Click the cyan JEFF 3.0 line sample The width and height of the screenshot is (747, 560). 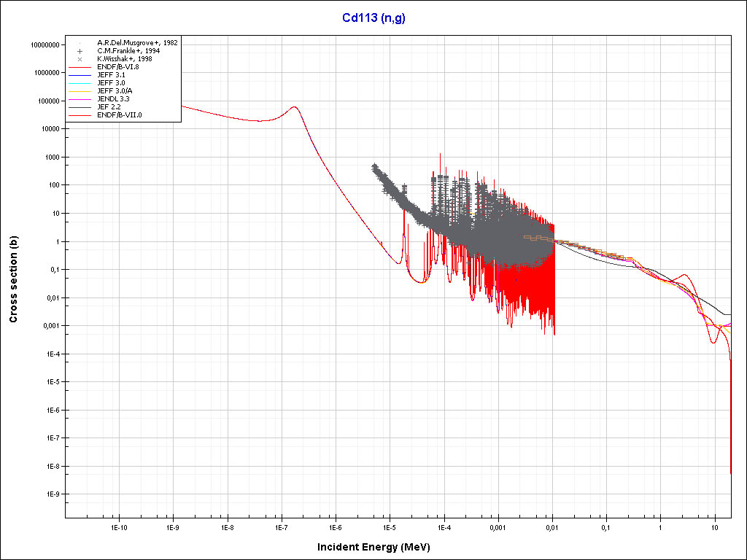pos(80,83)
